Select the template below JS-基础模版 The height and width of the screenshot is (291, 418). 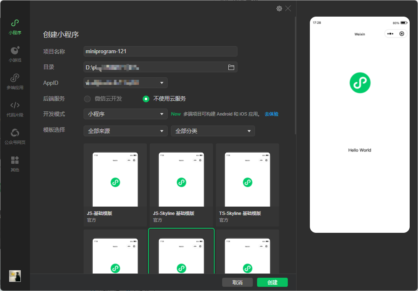pos(115,252)
